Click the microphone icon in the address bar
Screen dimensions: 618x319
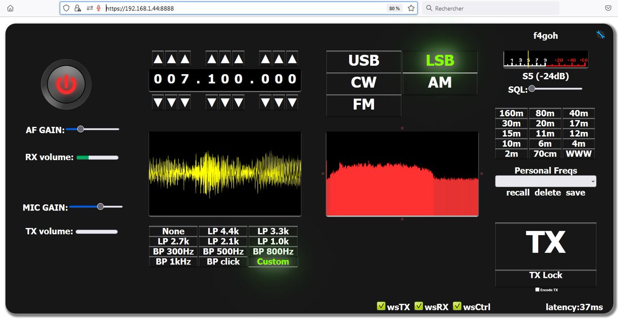pyautogui.click(x=97, y=8)
